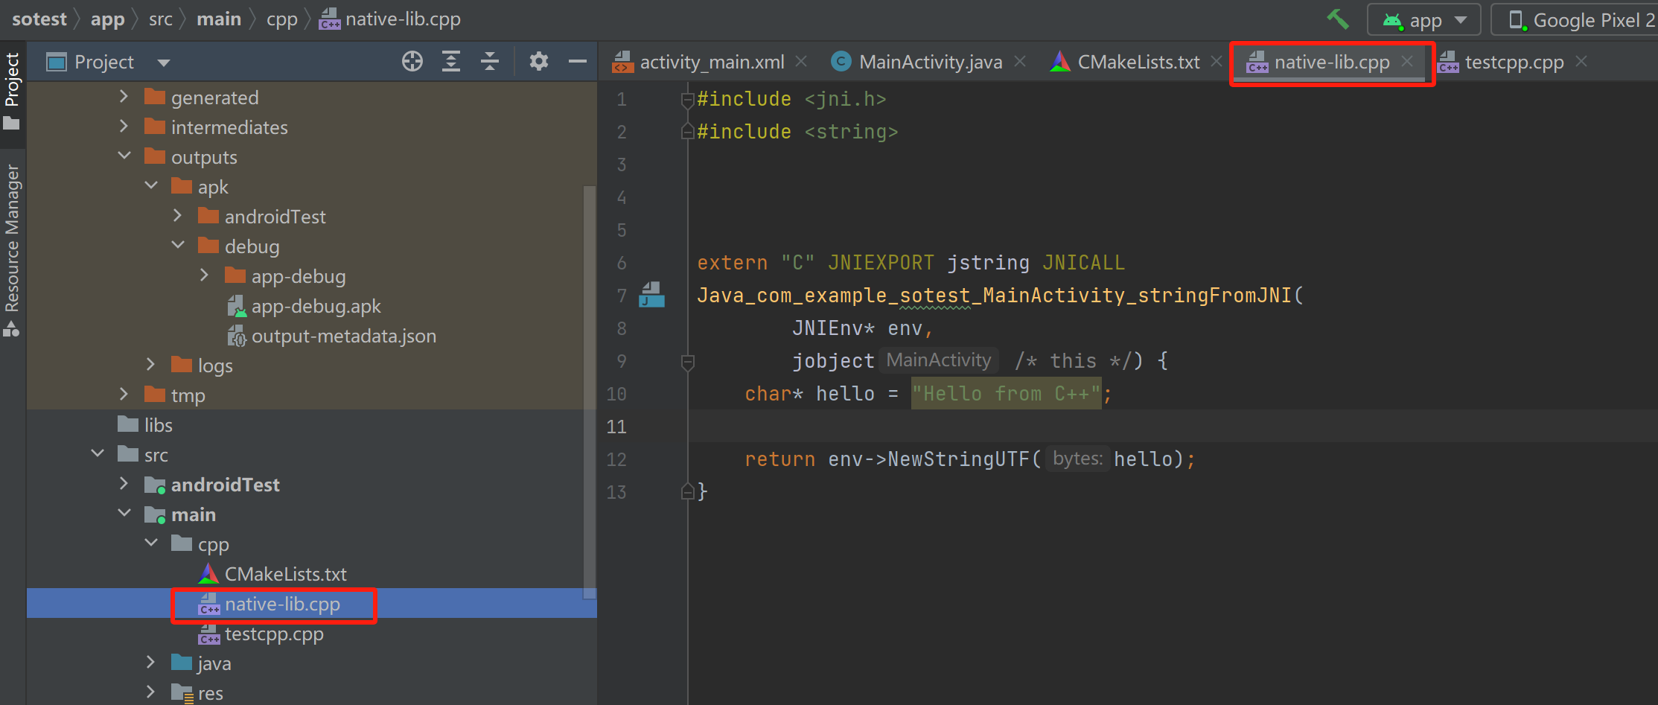Click breadcrumb item main
The image size is (1658, 705).
[218, 19]
